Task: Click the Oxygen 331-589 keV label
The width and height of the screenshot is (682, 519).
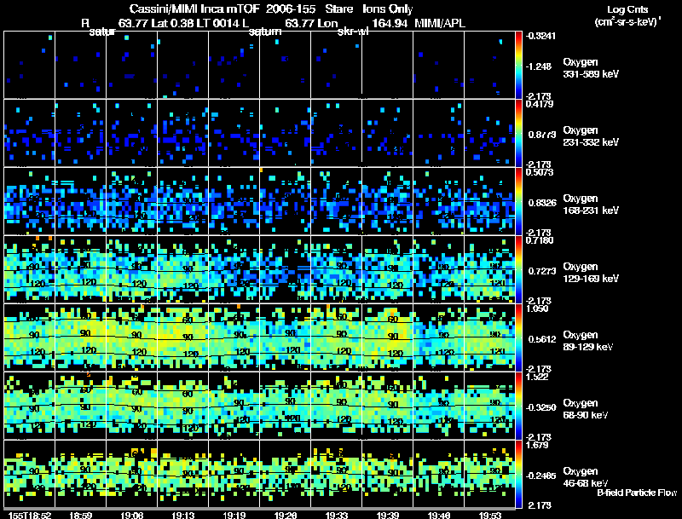Action: pyautogui.click(x=591, y=68)
